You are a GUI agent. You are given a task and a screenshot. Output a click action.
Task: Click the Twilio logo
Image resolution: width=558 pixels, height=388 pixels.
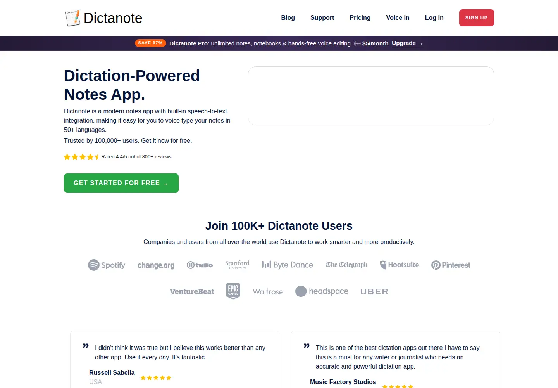pyautogui.click(x=200, y=265)
